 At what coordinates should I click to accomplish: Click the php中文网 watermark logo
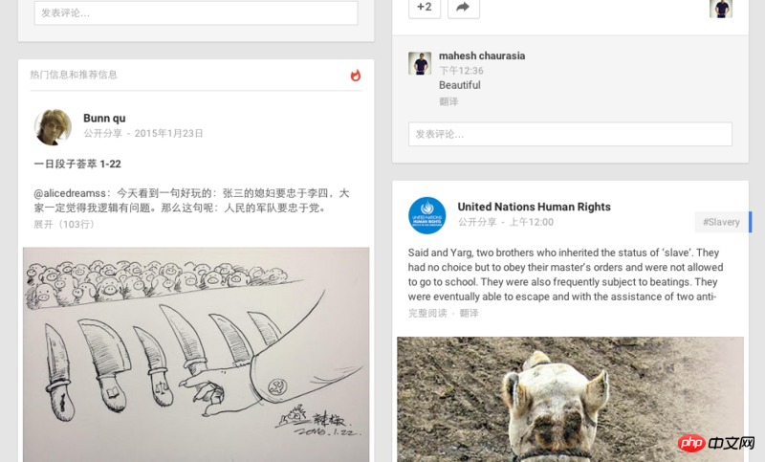pos(716,443)
